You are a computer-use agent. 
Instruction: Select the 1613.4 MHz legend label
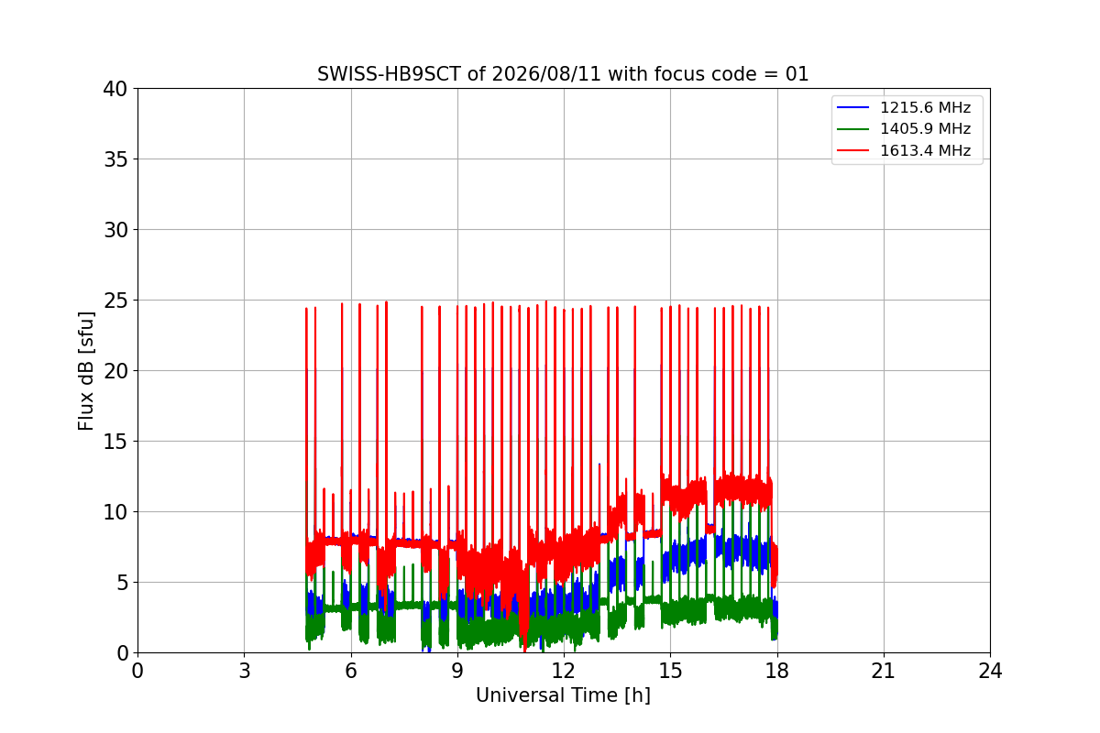click(x=925, y=151)
